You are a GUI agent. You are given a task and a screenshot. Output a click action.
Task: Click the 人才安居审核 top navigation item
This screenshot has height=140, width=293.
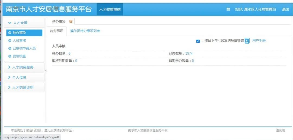[x=110, y=9]
